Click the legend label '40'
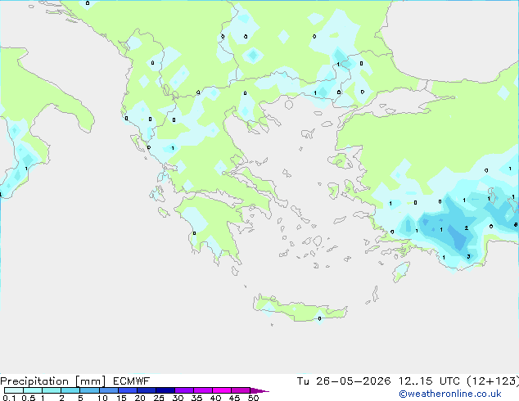The image size is (519, 401). tap(215, 398)
